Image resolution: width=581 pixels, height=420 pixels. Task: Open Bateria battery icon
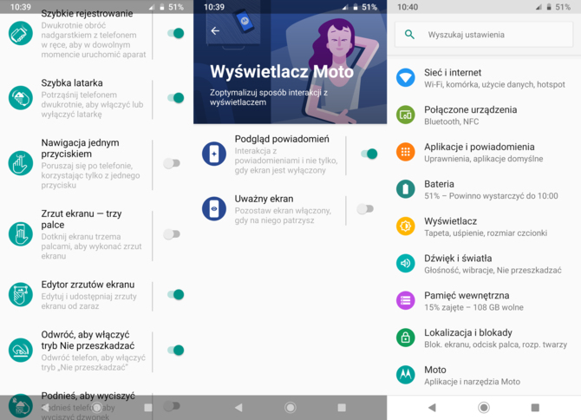point(406,189)
